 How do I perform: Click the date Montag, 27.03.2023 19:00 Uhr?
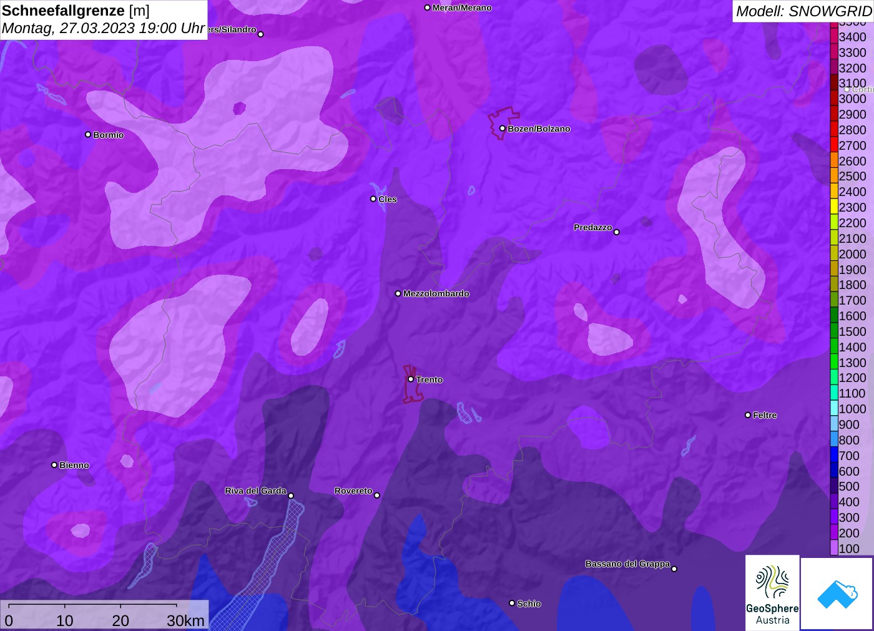103,29
